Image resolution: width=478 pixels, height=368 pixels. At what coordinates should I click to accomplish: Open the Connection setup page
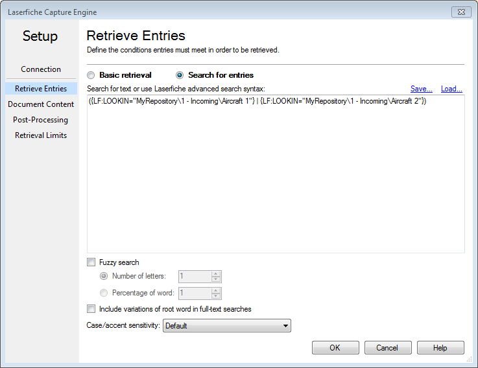tap(41, 69)
